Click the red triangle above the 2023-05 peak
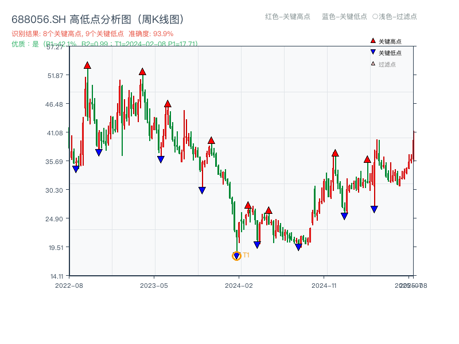The width and height of the screenshot is (459, 344). [x=142, y=72]
